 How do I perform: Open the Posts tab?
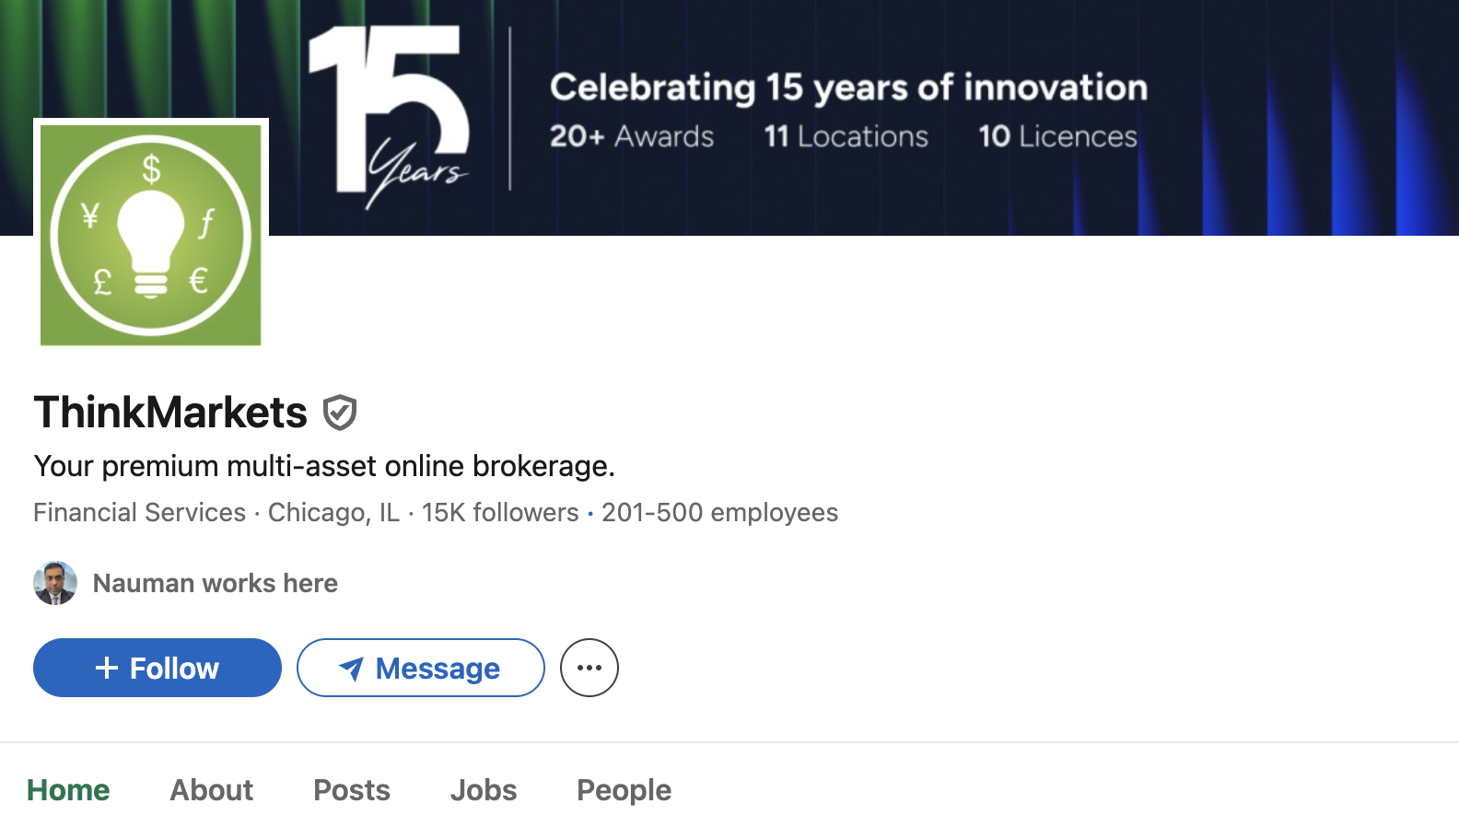[351, 790]
